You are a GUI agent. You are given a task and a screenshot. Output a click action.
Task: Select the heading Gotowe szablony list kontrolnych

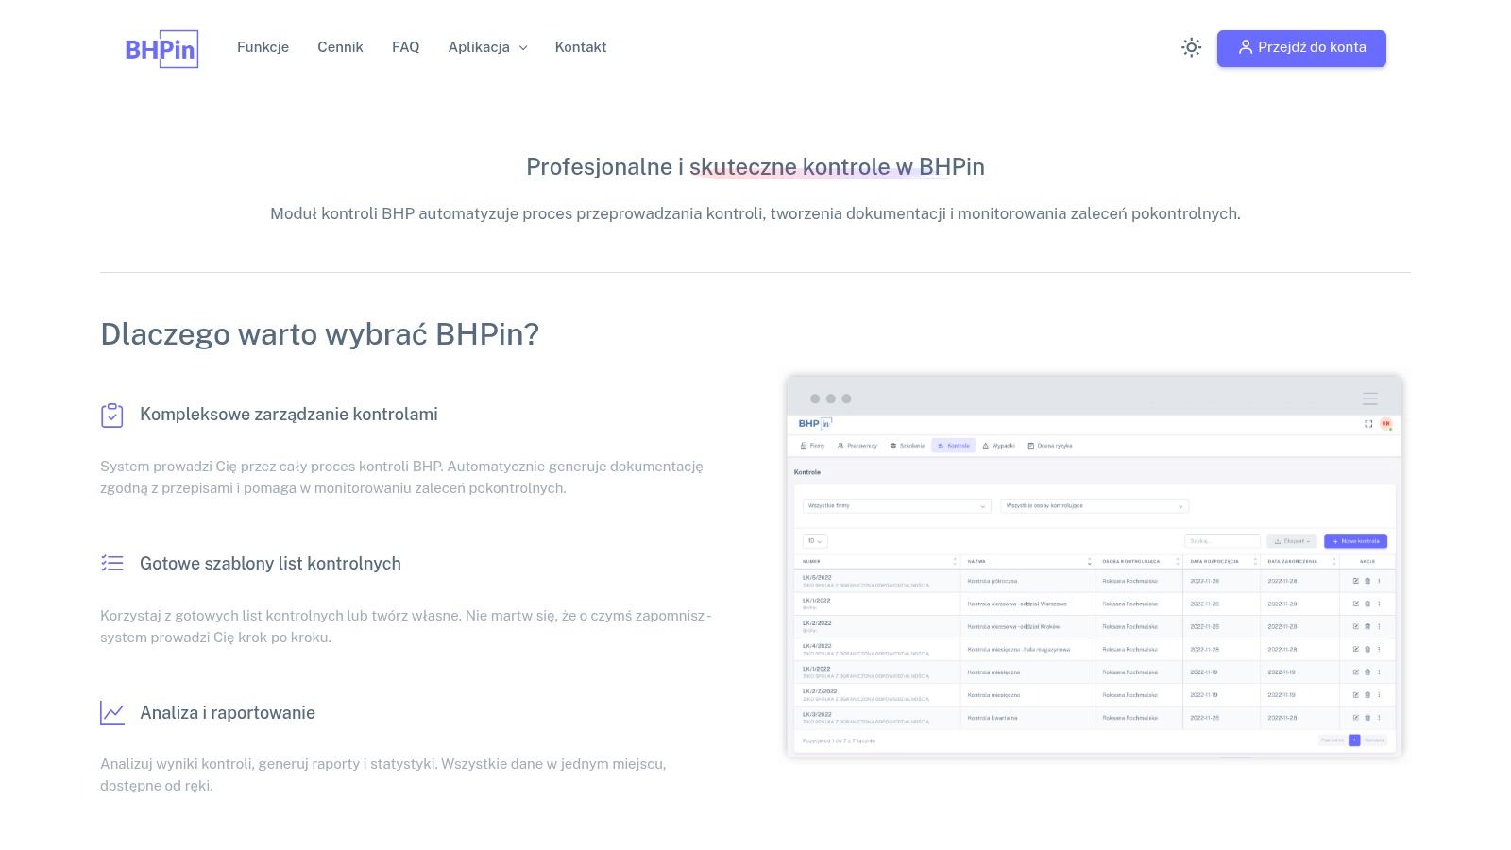(x=270, y=564)
